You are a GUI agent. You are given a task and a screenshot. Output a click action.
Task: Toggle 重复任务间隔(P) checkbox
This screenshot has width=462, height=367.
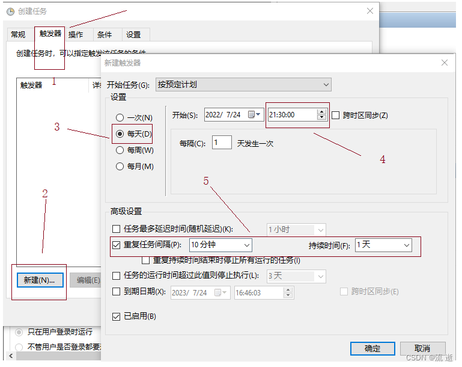coord(117,245)
